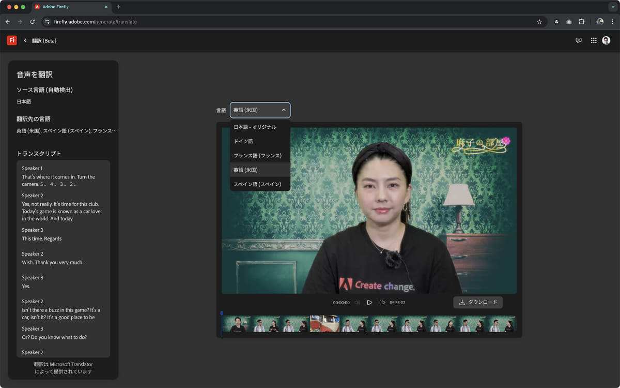Open the Chrome extensions puzzle icon

[x=582, y=22]
